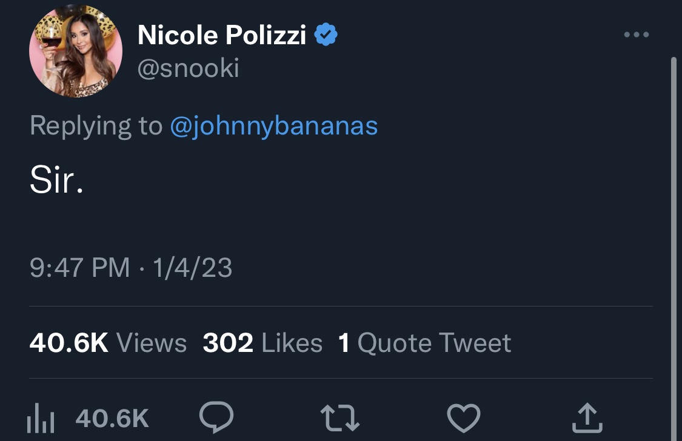Image resolution: width=682 pixels, height=441 pixels.
Task: Click the 40.6K count beside analytics icon
Action: coord(112,418)
